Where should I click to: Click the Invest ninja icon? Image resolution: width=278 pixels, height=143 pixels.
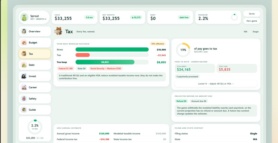tap(24, 76)
